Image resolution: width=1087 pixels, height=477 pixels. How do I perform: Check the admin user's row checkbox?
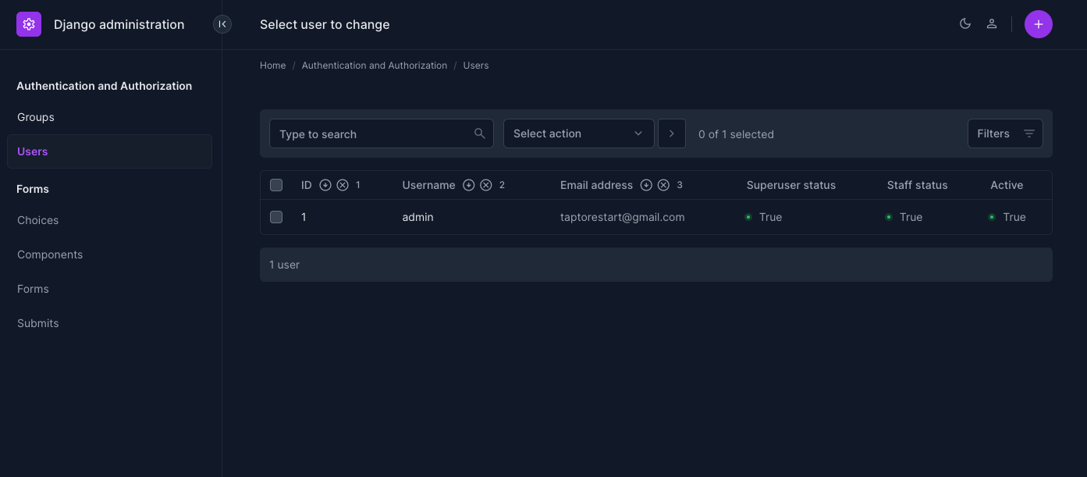click(276, 217)
